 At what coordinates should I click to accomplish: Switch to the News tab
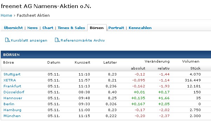coord(33,28)
